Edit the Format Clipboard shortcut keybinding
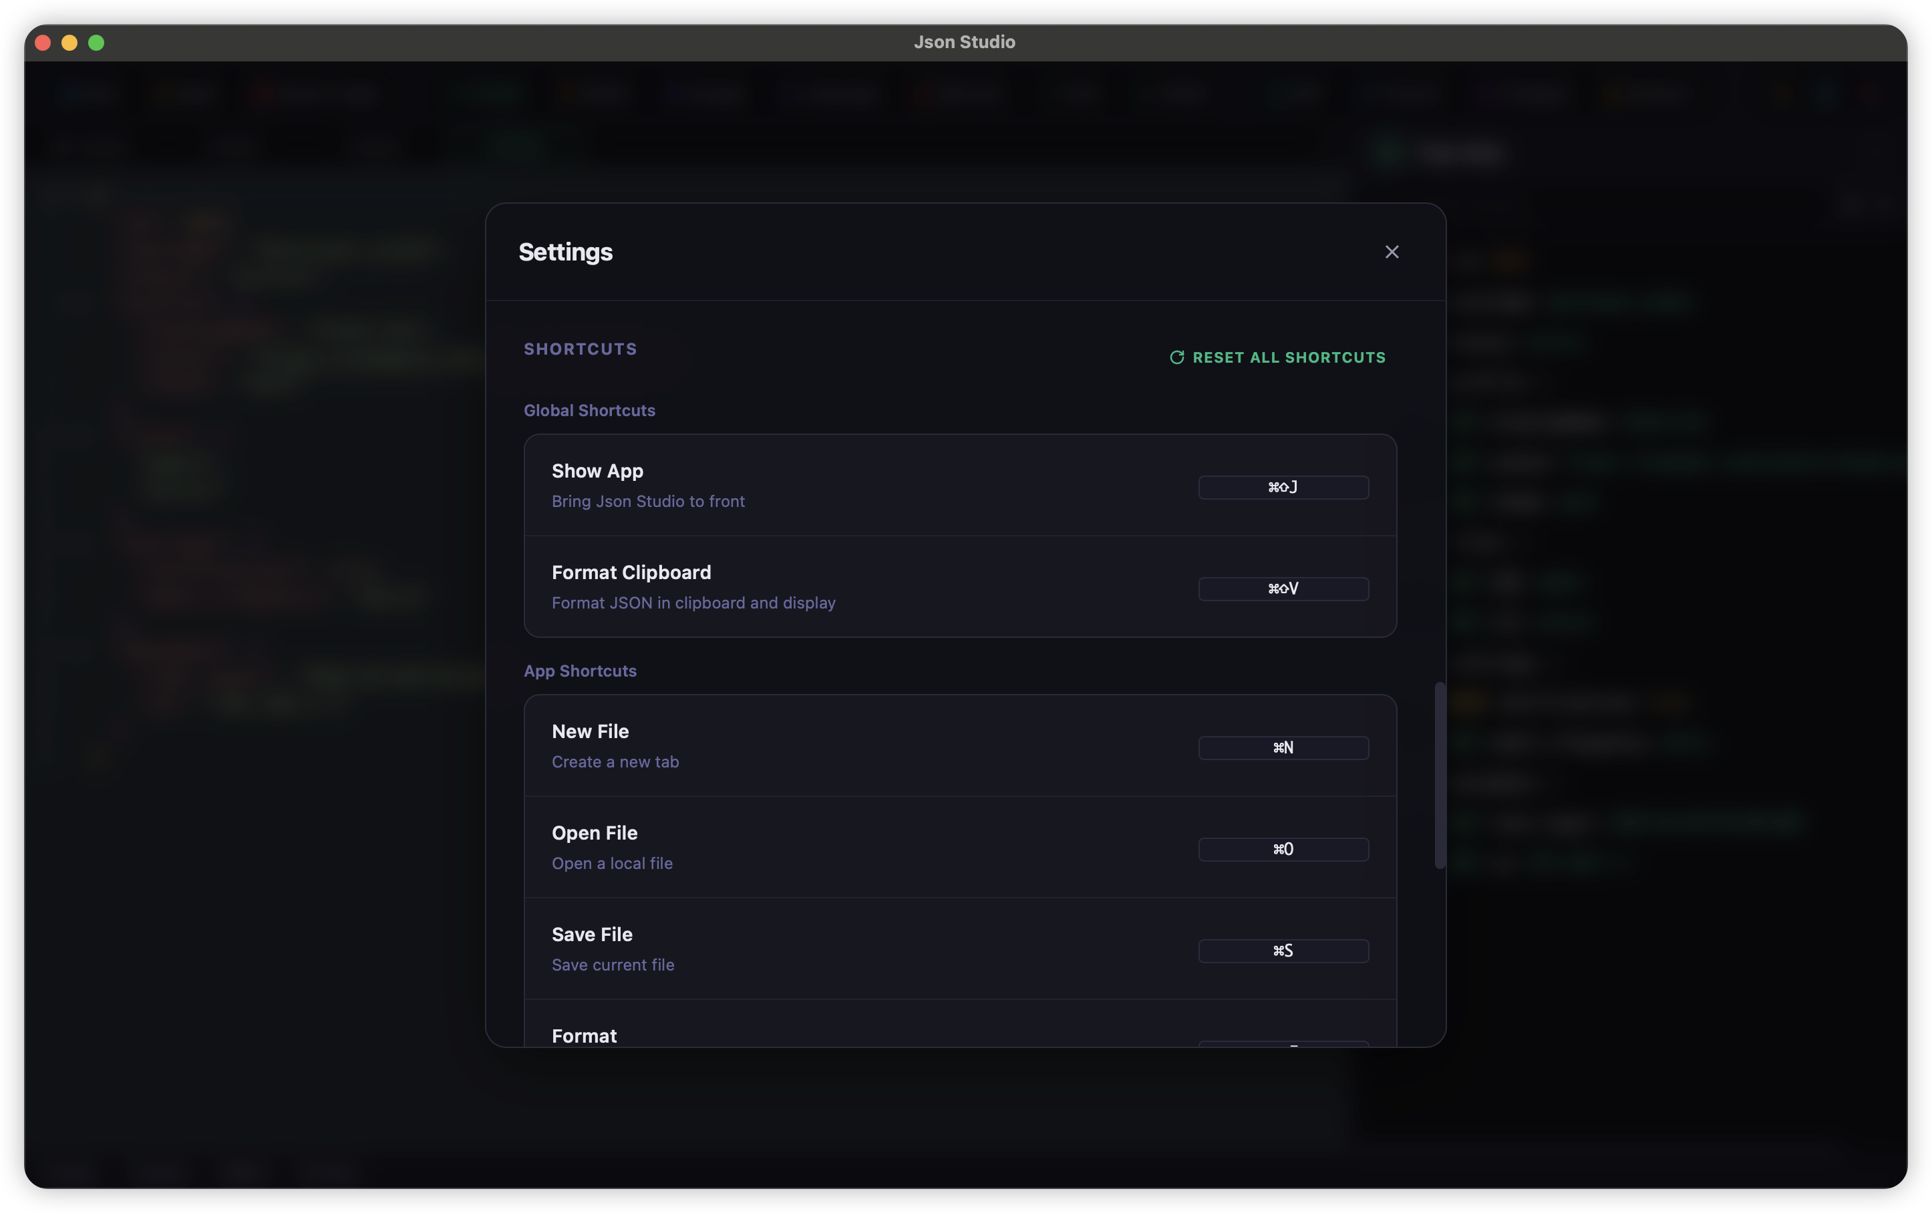The image size is (1932, 1213). pyautogui.click(x=1283, y=588)
